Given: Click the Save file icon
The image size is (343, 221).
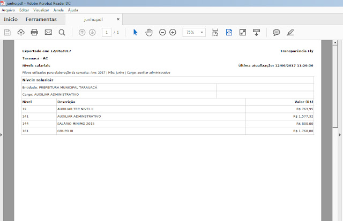Looking at the screenshot, I should click(7, 32).
